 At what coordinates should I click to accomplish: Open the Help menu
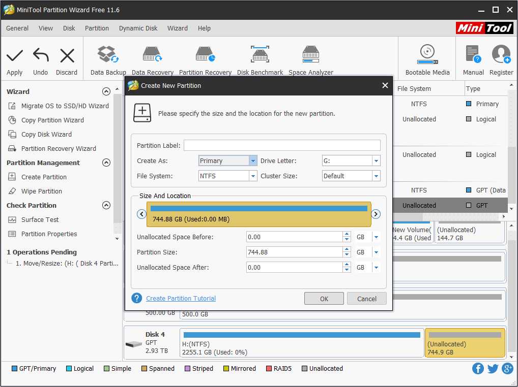pyautogui.click(x=204, y=28)
